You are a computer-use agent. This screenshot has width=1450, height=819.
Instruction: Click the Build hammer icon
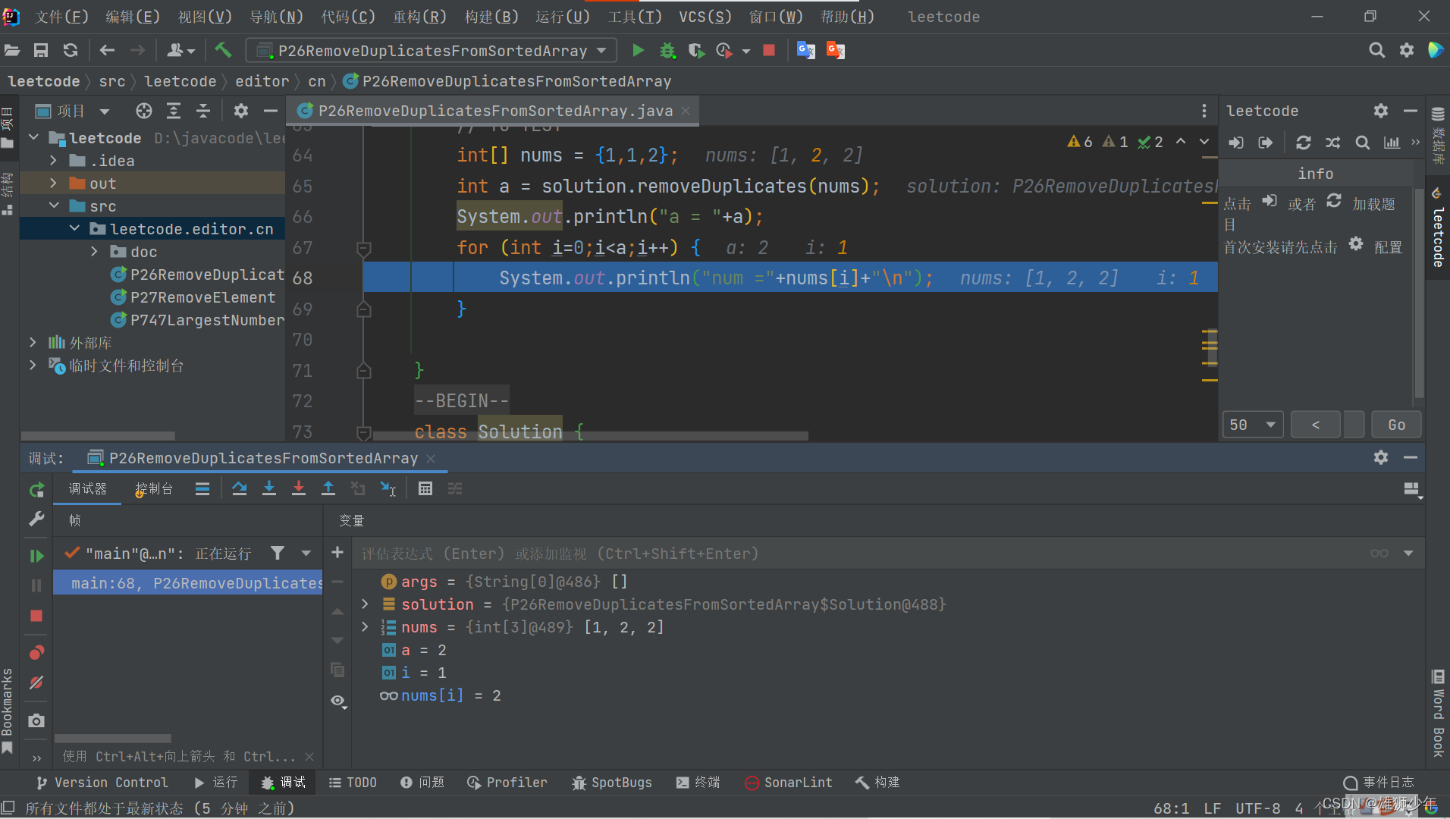point(223,50)
